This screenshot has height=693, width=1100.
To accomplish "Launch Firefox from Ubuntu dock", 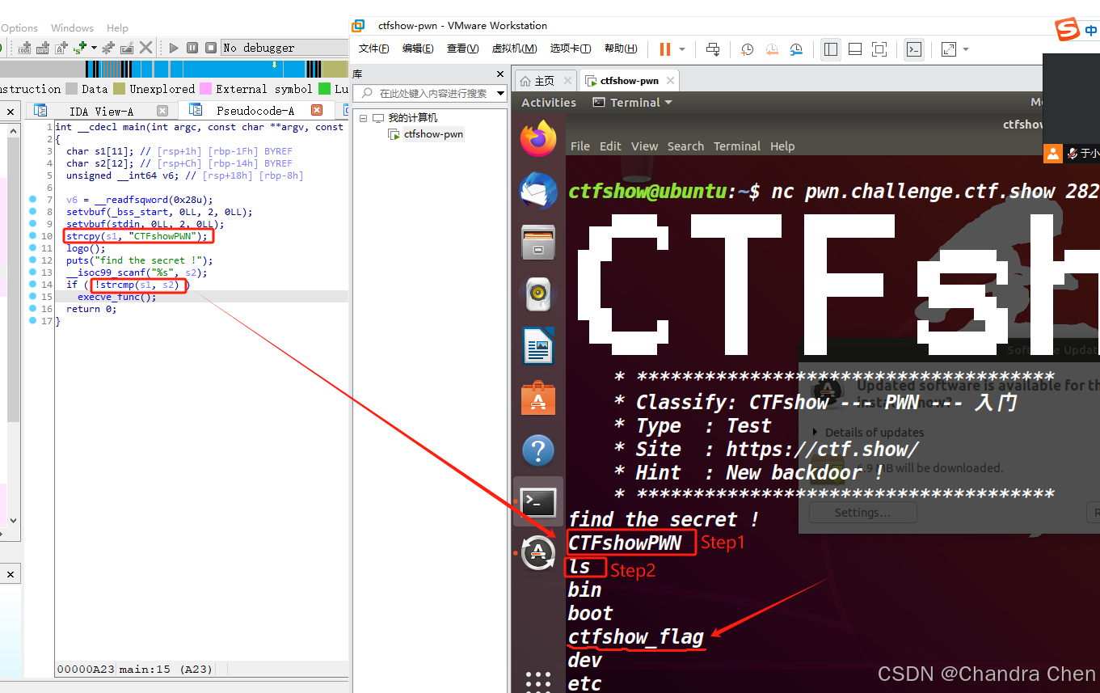I will pyautogui.click(x=538, y=139).
